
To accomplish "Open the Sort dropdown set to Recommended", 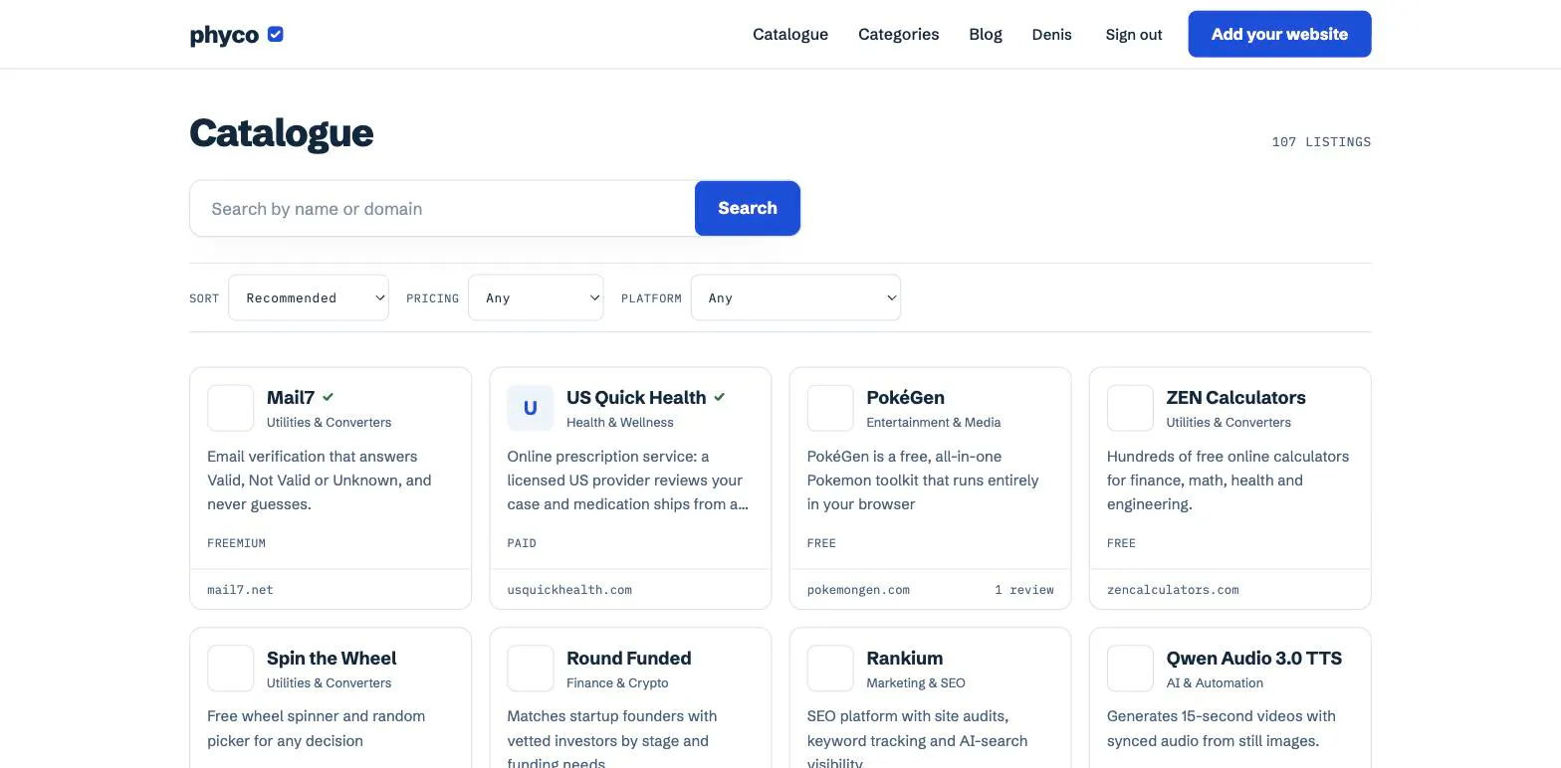I will click(309, 297).
